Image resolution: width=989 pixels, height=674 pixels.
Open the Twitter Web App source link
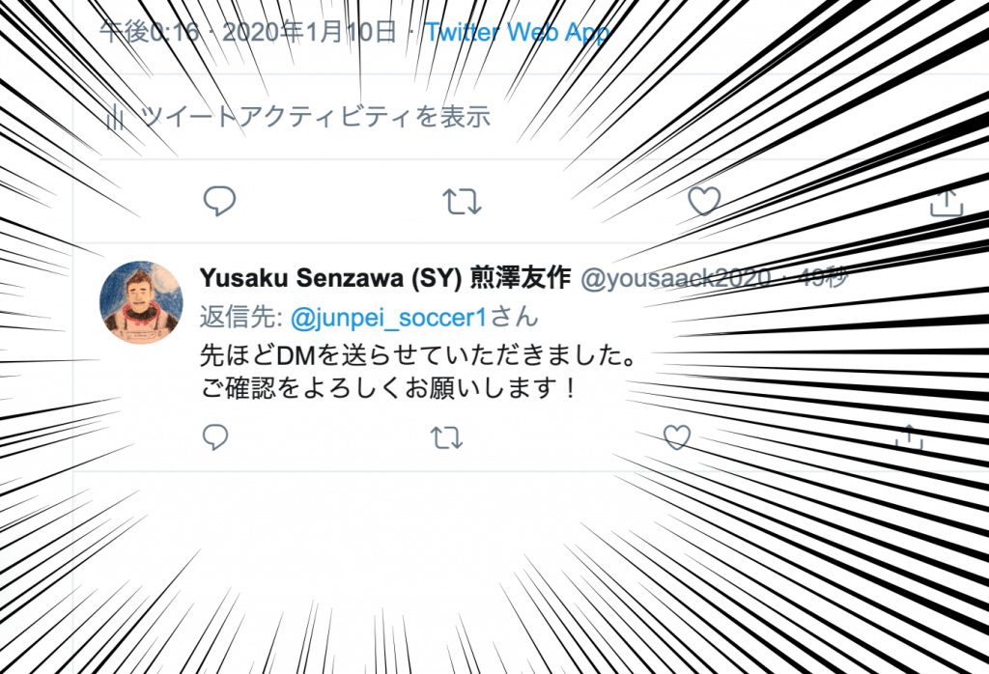tap(518, 32)
